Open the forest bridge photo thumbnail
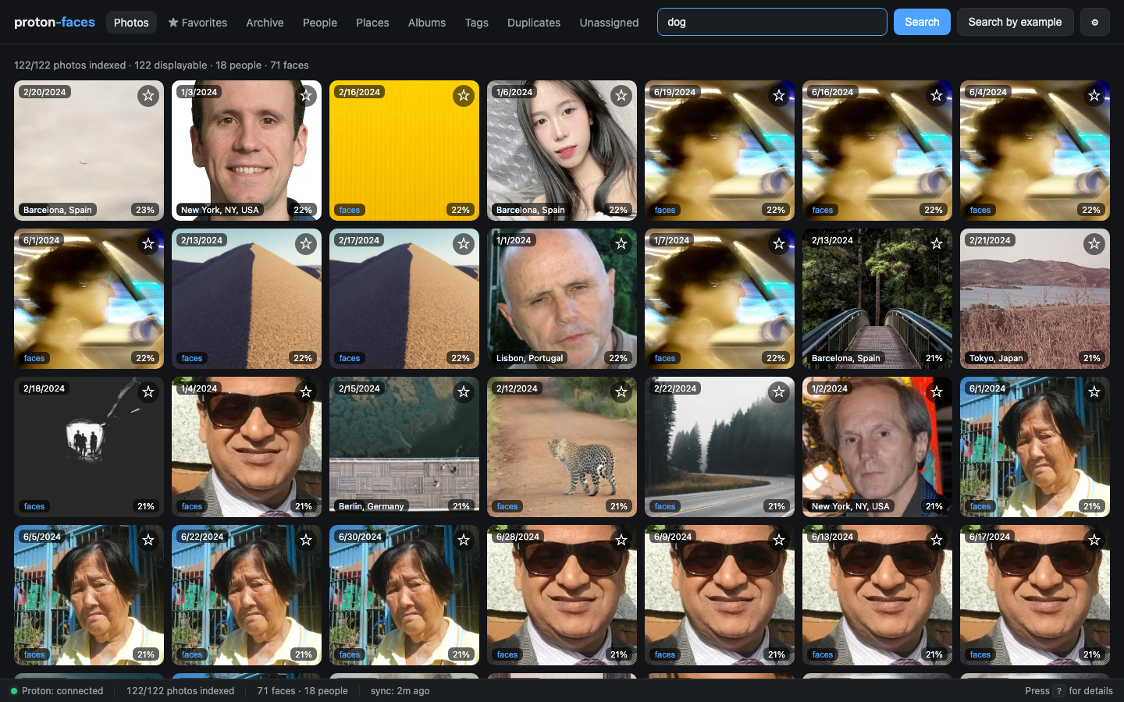 click(x=877, y=299)
